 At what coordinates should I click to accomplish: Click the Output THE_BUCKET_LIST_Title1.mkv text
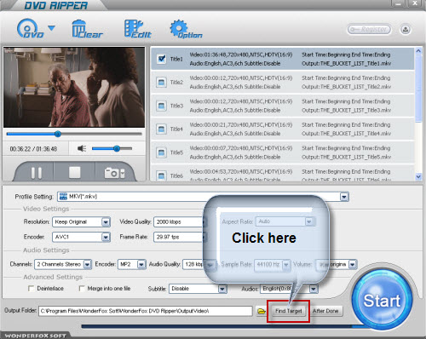coord(346,64)
